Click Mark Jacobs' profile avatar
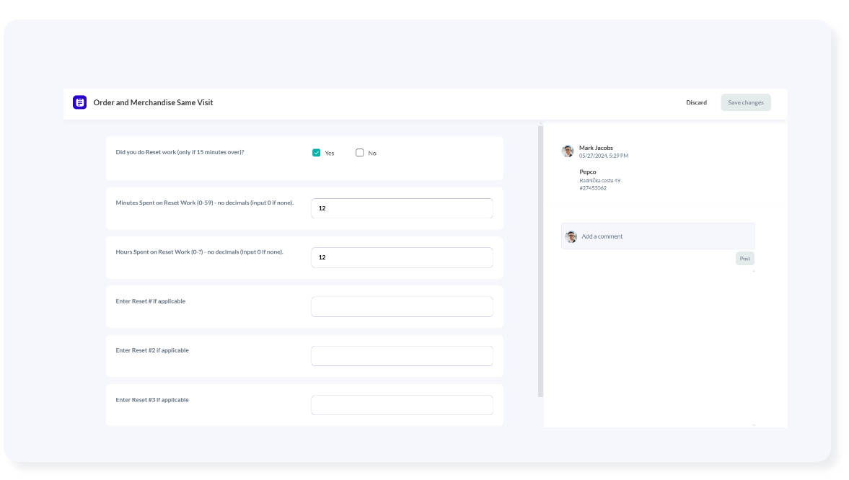Viewport: 849px width, 480px height. [568, 151]
